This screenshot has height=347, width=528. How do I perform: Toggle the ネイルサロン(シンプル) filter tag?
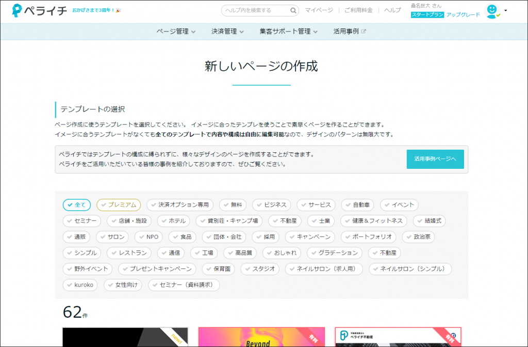coord(410,269)
